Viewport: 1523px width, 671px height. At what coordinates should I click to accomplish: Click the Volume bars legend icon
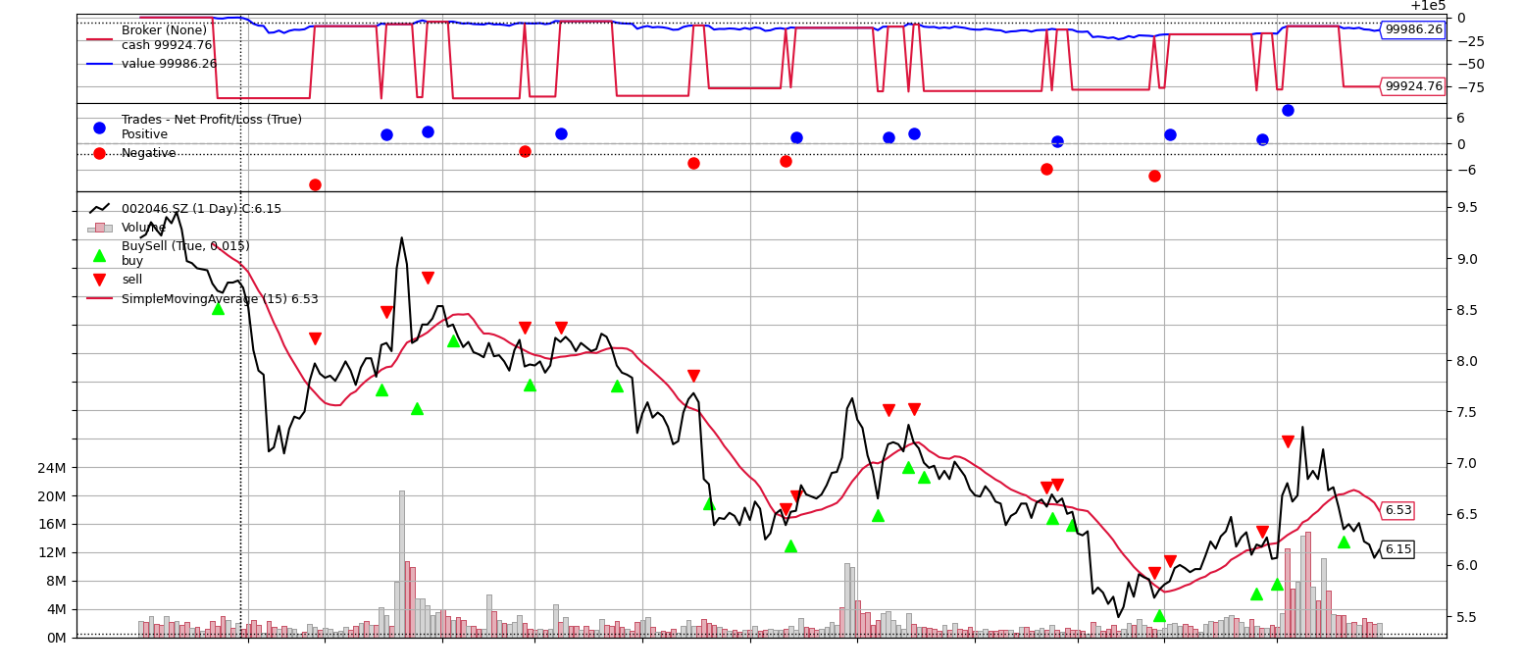pos(99,228)
